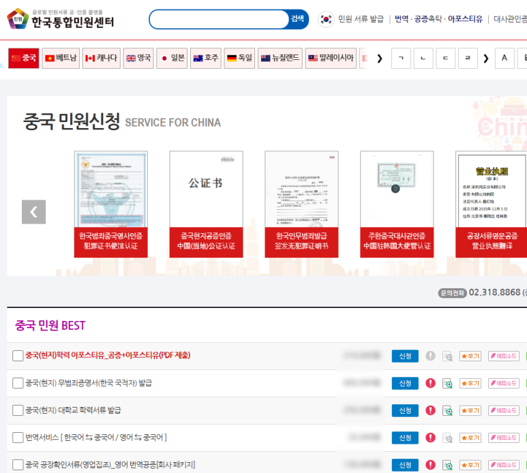The image size is (527, 473).
Task: Click 신청 for 공장확인서류 row
Action: 405,466
